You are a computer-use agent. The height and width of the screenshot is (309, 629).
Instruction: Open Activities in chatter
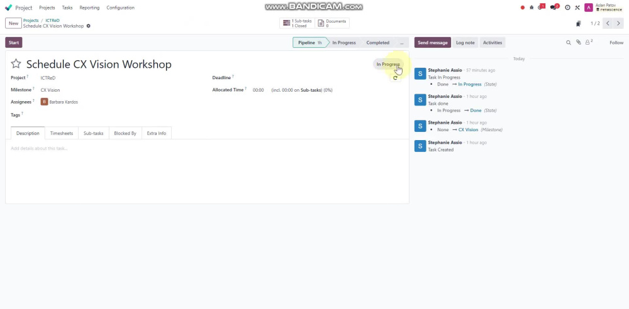493,43
